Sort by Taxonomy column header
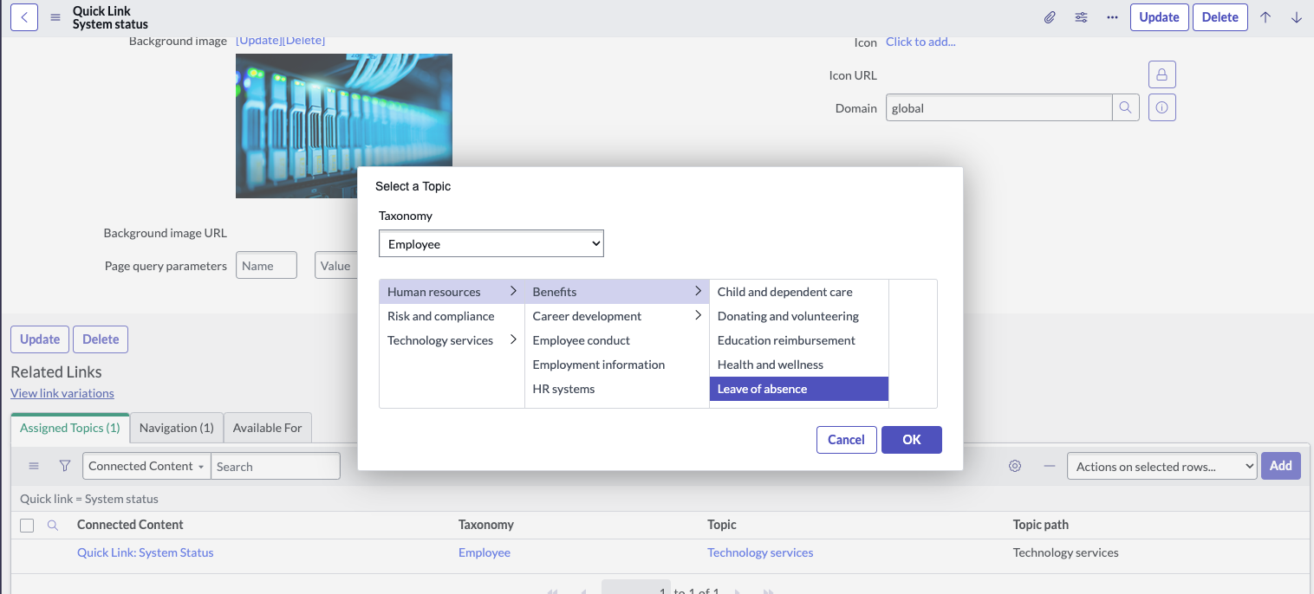The image size is (1314, 594). click(x=486, y=525)
